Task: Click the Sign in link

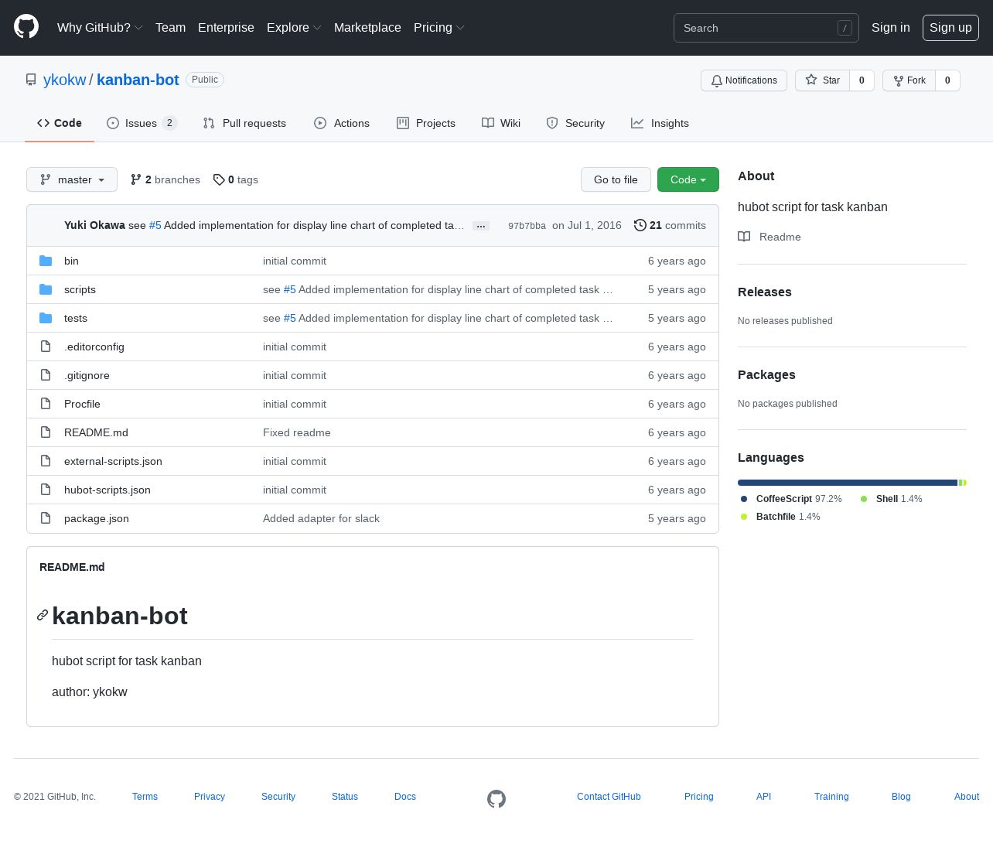Action: coord(890,28)
